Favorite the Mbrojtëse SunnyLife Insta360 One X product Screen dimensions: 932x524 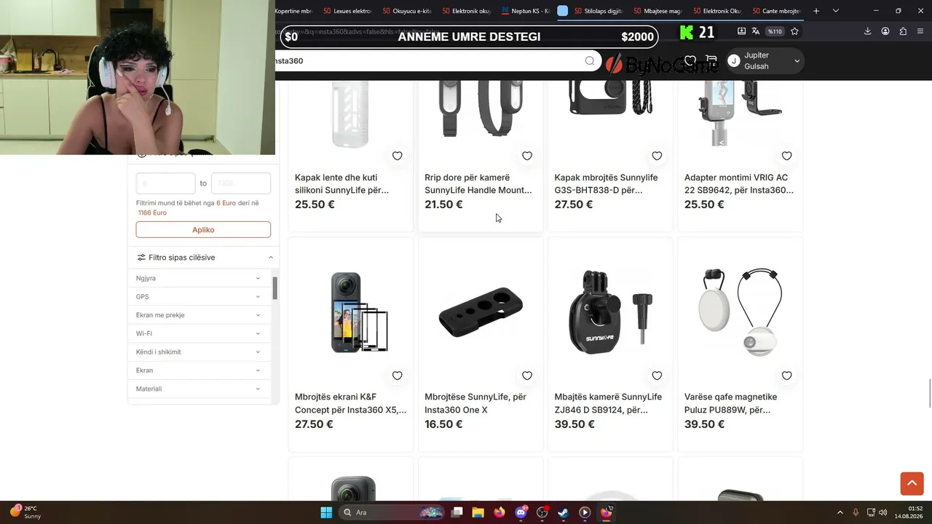click(x=527, y=376)
